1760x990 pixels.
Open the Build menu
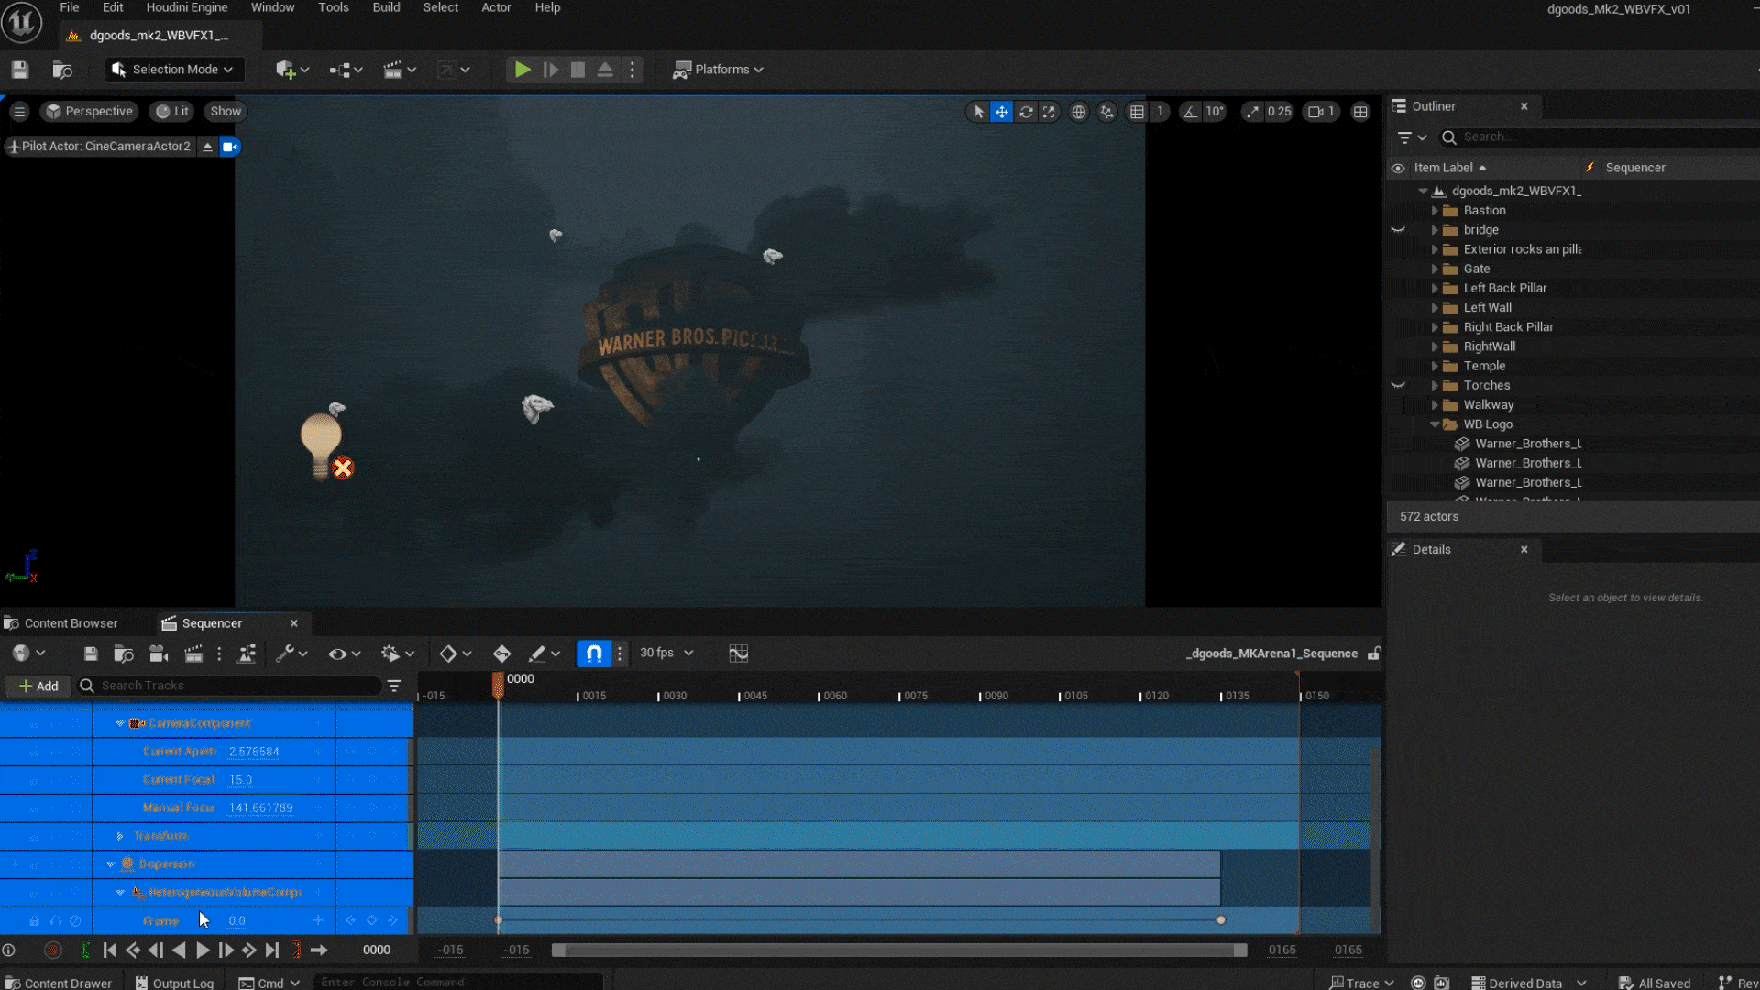(x=386, y=7)
